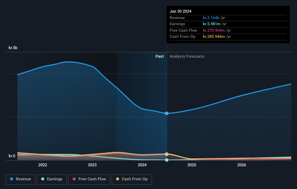The height and width of the screenshot is (189, 297).
Task: Click the Analysts Forecasts label
Action: [187, 57]
